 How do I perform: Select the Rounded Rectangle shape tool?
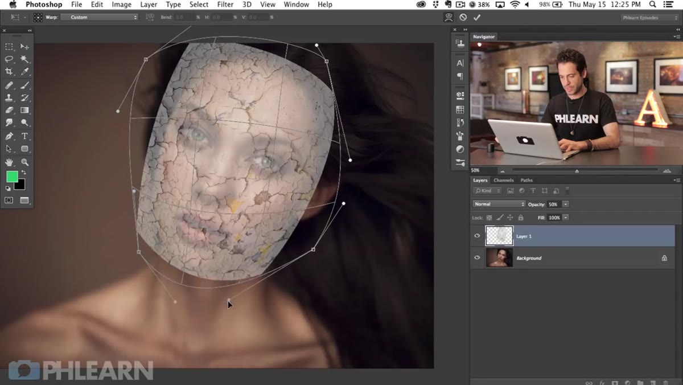point(24,149)
